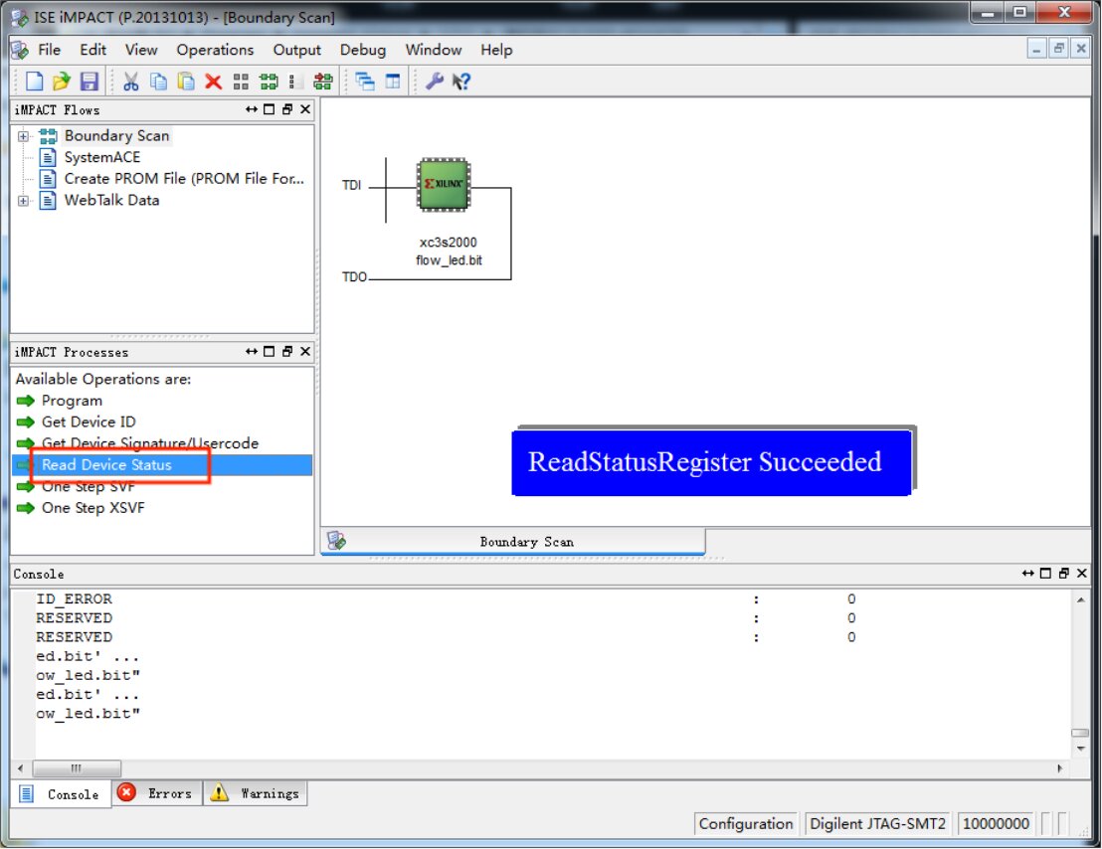Open the Help menu

[496, 50]
